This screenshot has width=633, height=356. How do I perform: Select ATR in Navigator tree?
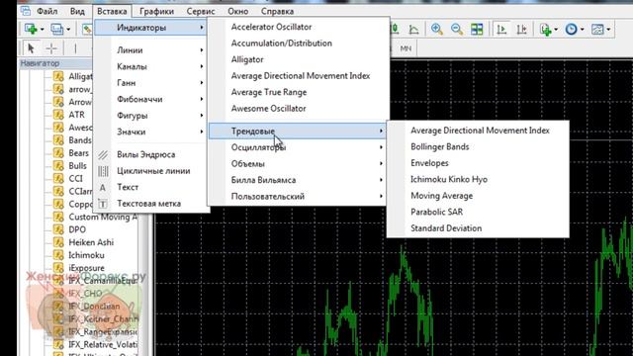(76, 115)
